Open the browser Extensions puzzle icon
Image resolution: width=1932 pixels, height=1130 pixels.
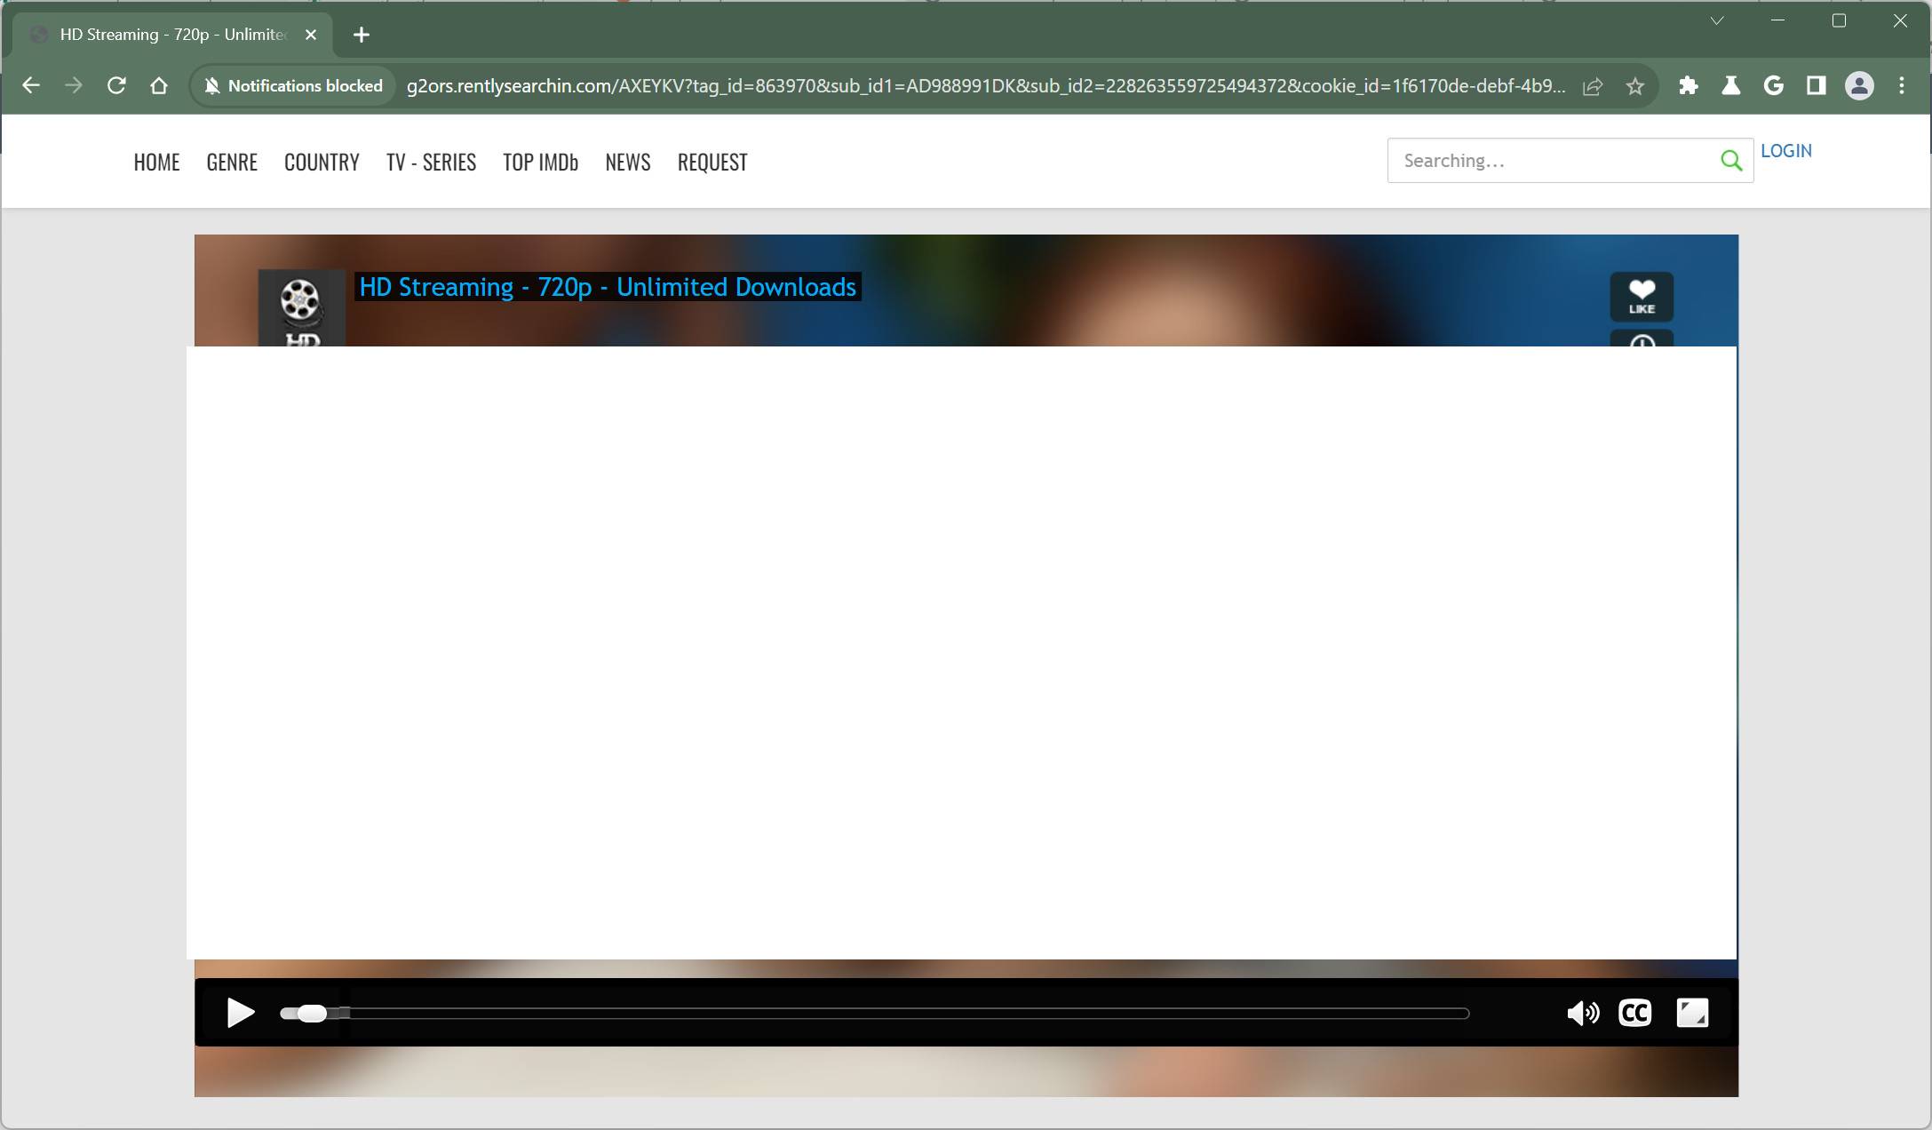[x=1688, y=86]
